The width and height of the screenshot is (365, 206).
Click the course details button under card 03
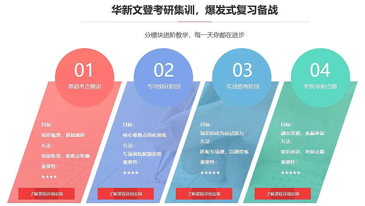204,194
